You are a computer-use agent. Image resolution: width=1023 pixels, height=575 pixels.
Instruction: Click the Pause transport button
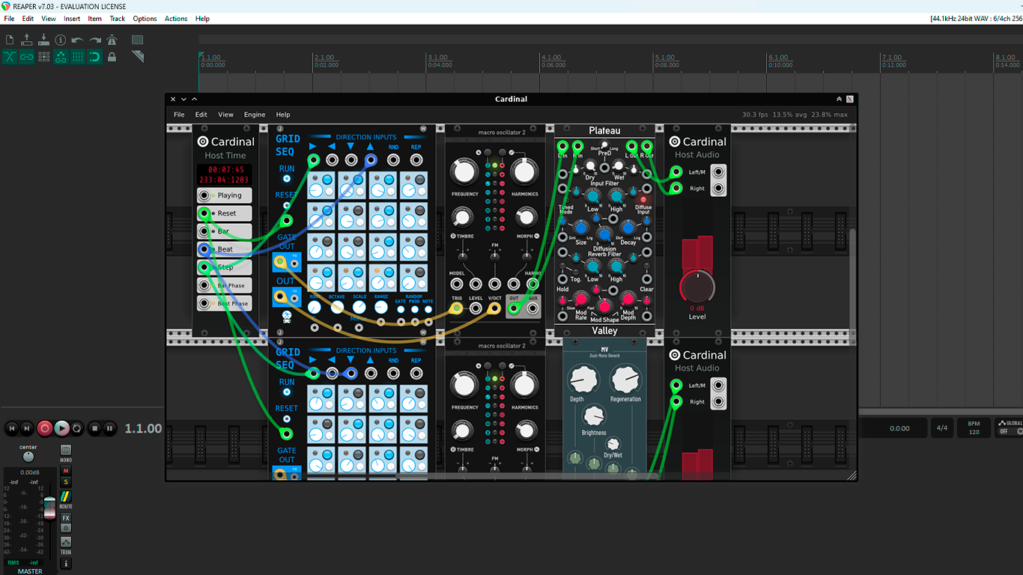pos(110,428)
